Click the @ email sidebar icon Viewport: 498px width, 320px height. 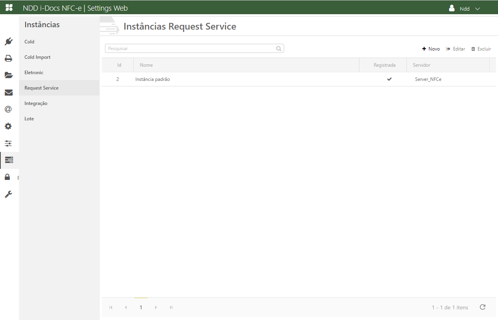[x=8, y=109]
